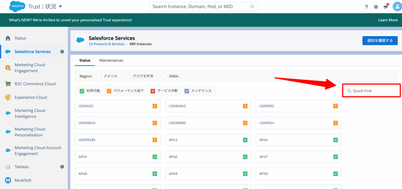
Task: Click the Search Instance, Domain, Pod field
Action: click(203, 7)
